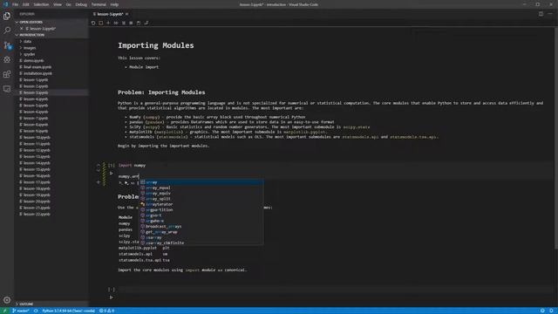Open the Search view in activity bar
Screen dimensions: 558x314
(x=7, y=31)
